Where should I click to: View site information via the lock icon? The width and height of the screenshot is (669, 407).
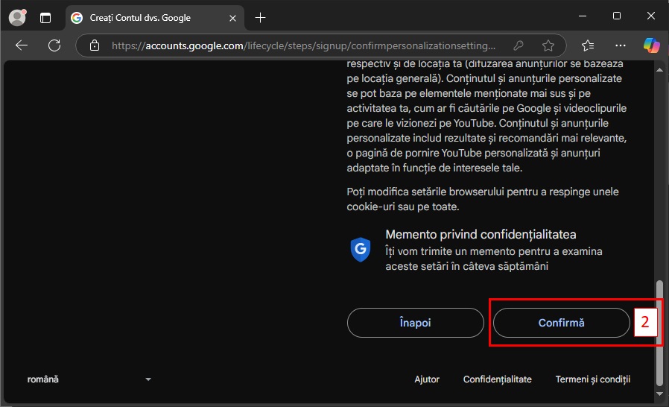(x=95, y=45)
